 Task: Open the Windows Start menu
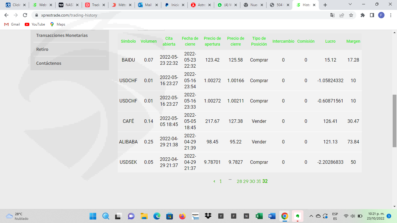pos(93,216)
